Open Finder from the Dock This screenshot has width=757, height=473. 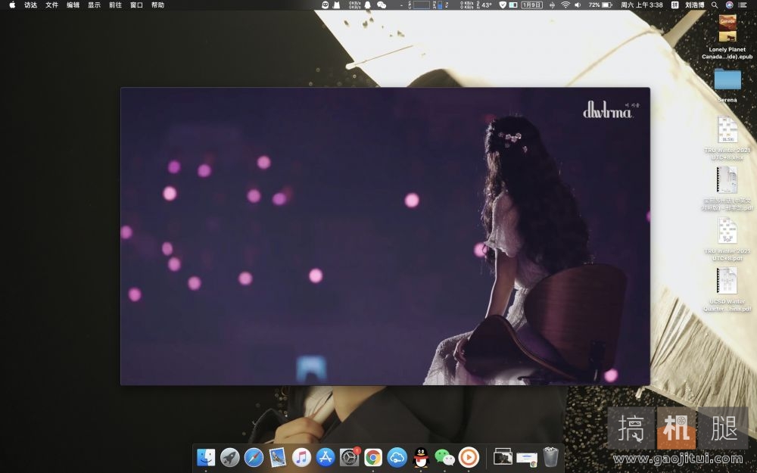point(206,457)
